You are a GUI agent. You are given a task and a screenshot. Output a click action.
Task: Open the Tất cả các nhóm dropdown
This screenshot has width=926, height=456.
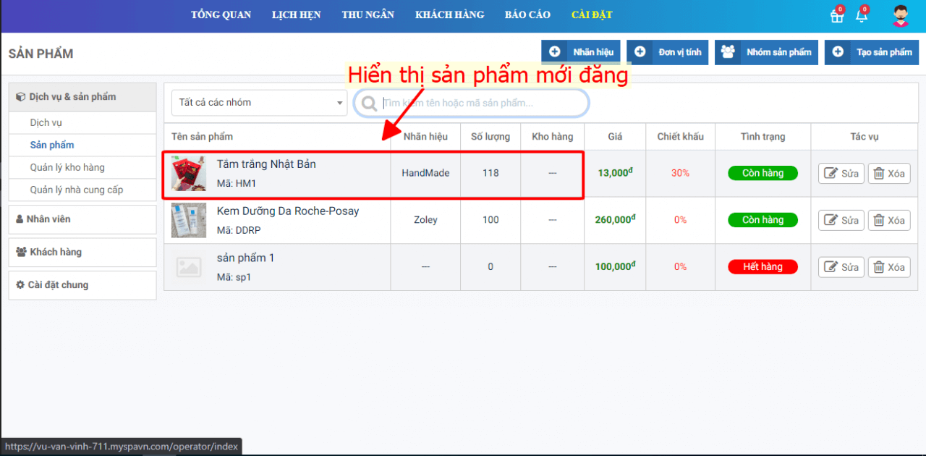(x=259, y=103)
